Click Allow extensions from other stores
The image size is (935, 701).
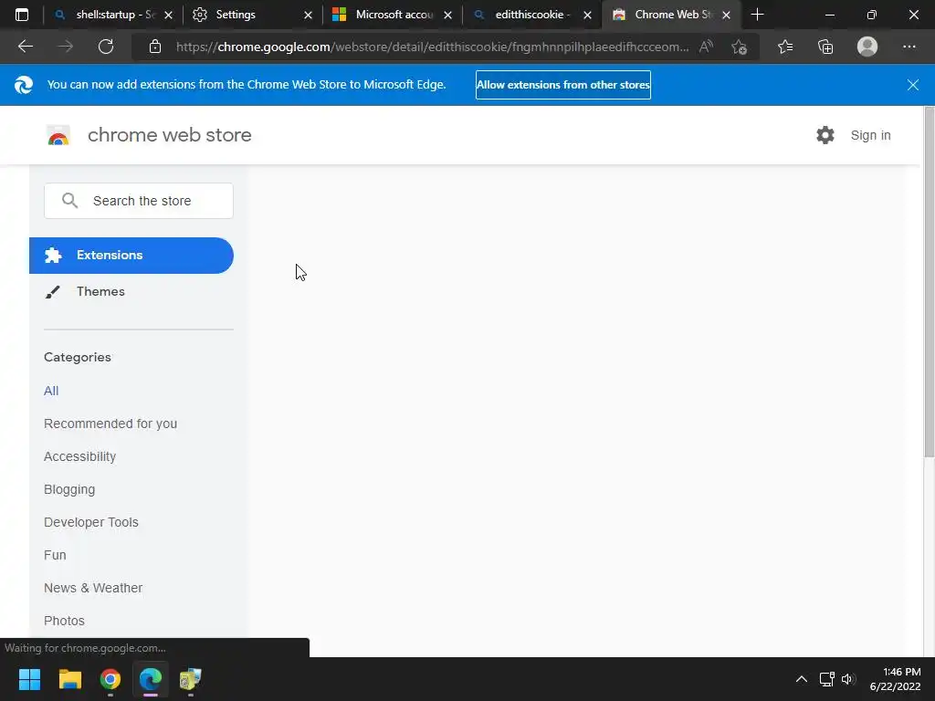pyautogui.click(x=562, y=85)
